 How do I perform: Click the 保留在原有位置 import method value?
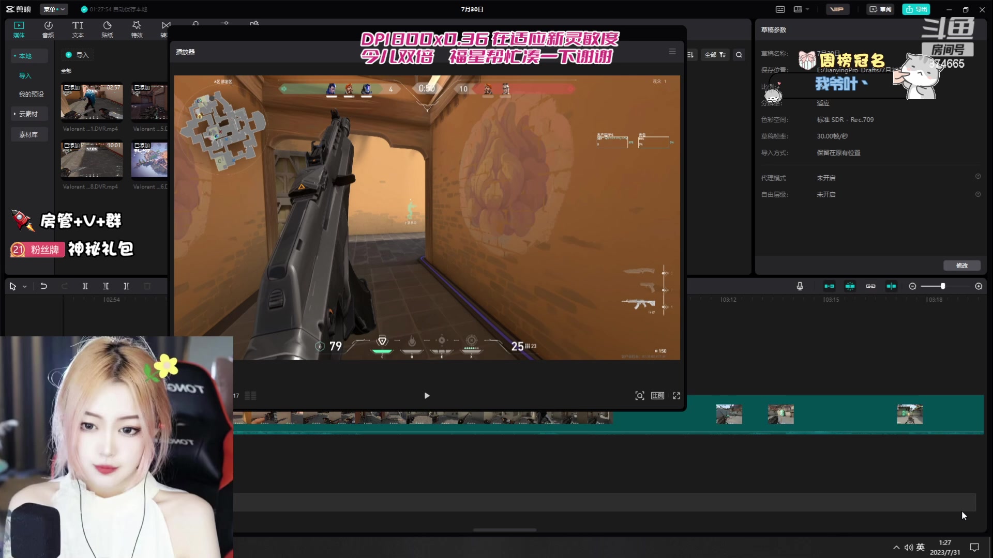pos(838,153)
